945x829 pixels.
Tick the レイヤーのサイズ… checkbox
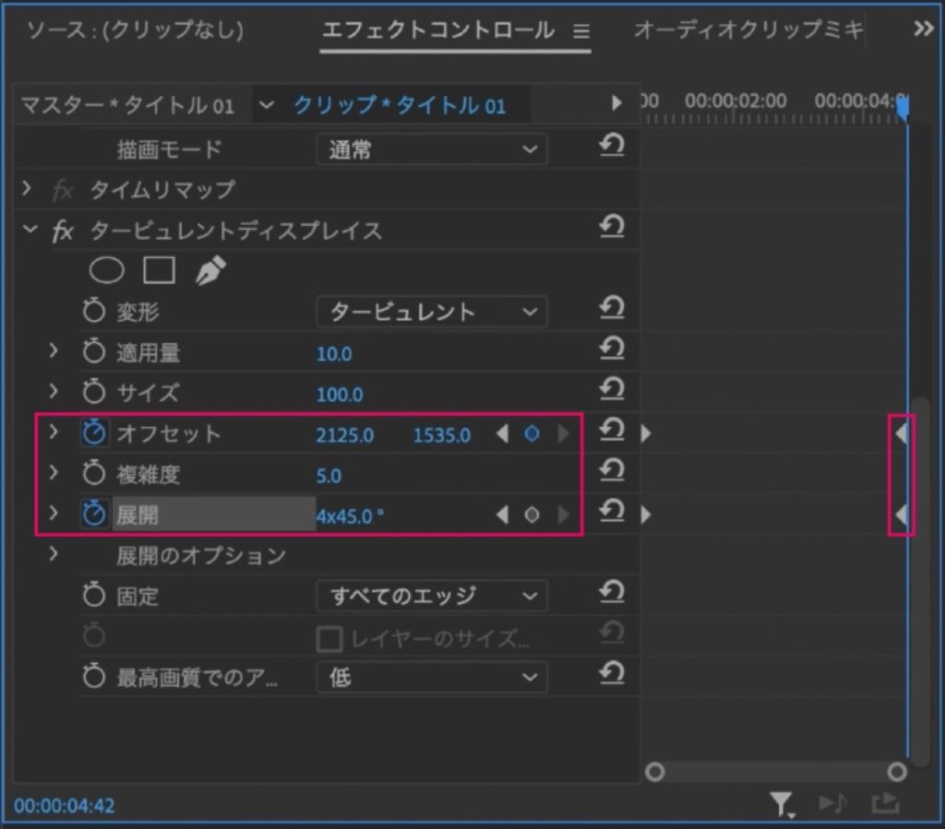coord(329,639)
